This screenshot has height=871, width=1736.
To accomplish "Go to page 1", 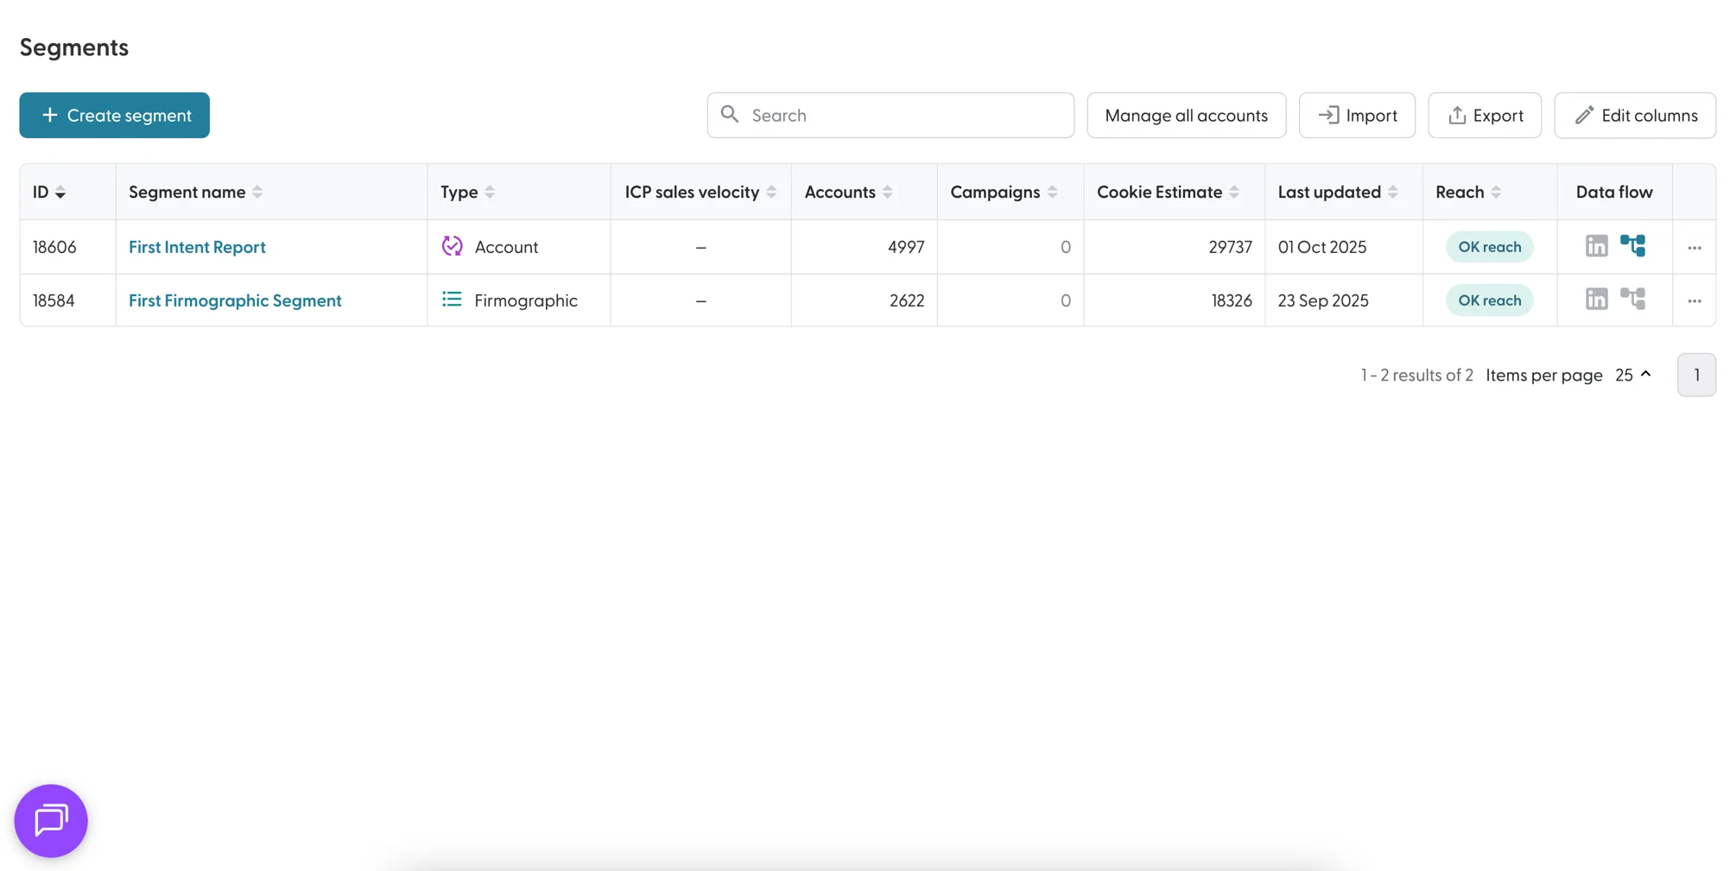I will tap(1696, 375).
